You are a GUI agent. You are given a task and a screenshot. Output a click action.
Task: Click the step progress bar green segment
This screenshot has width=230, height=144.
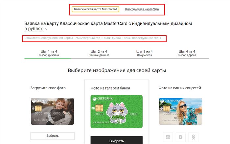[48, 58]
